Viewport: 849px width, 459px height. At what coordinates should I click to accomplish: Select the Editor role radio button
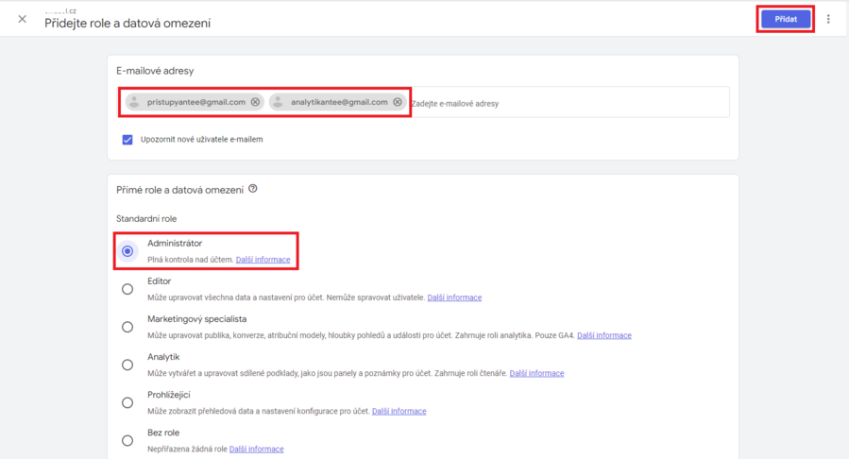127,289
